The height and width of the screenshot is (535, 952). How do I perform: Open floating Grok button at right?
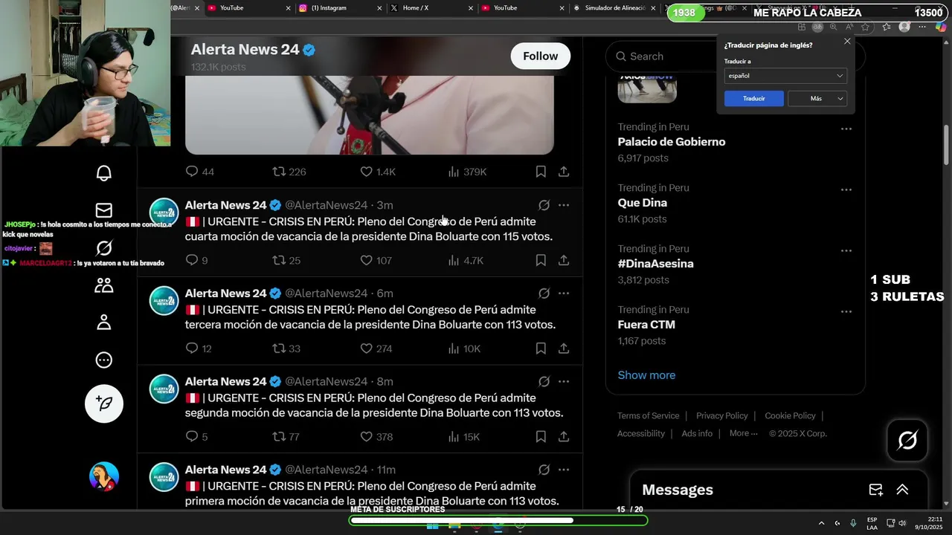(907, 441)
